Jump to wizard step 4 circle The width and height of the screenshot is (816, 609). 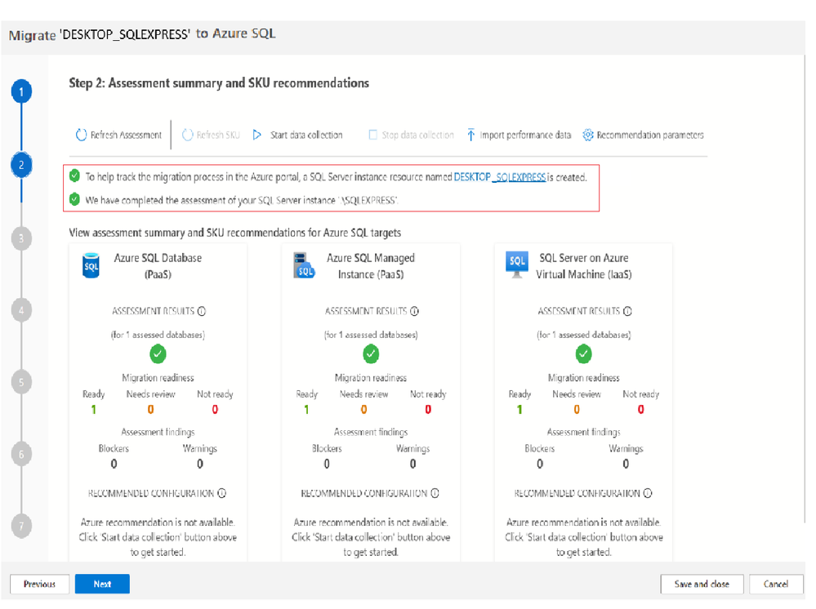21,310
